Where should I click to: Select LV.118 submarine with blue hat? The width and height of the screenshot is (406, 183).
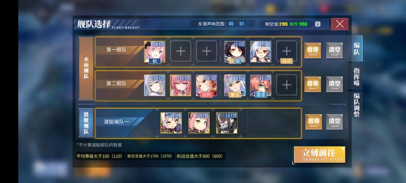(171, 123)
